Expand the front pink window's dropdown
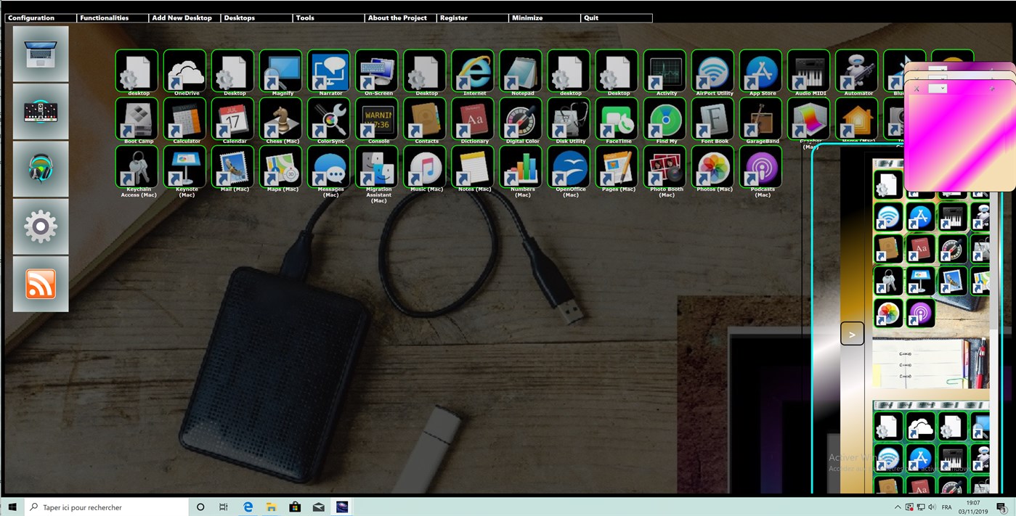 [x=938, y=89]
